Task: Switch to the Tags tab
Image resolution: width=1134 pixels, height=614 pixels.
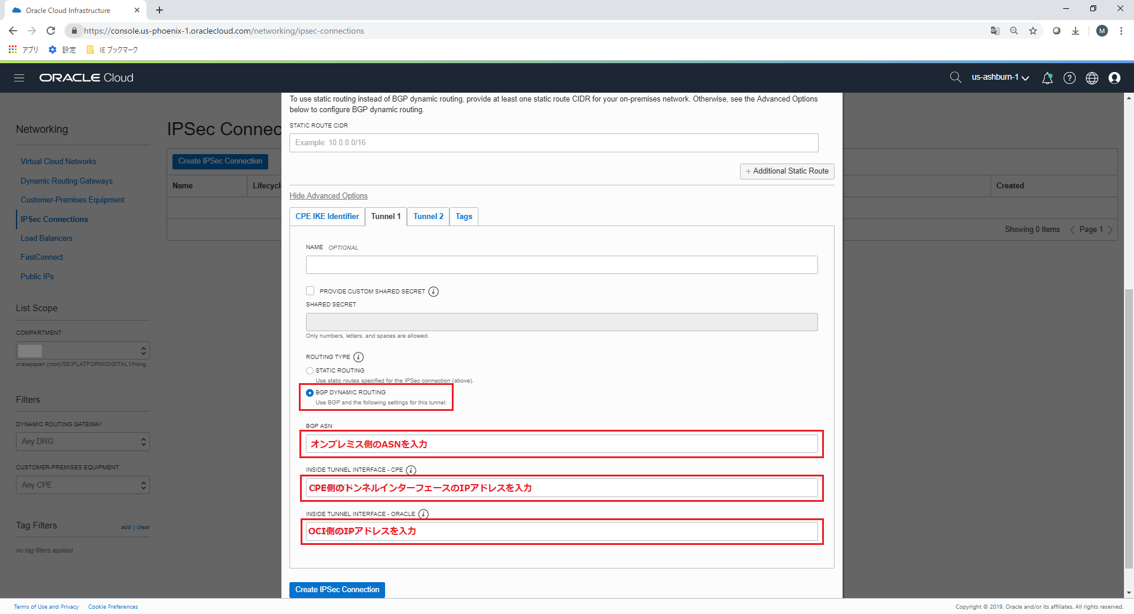Action: tap(464, 217)
